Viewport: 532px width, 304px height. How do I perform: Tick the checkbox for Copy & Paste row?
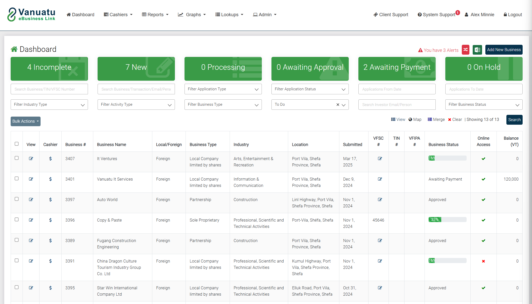point(17,219)
